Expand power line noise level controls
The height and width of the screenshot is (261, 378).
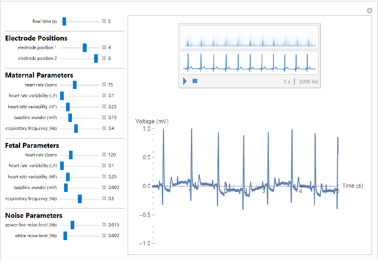click(104, 225)
